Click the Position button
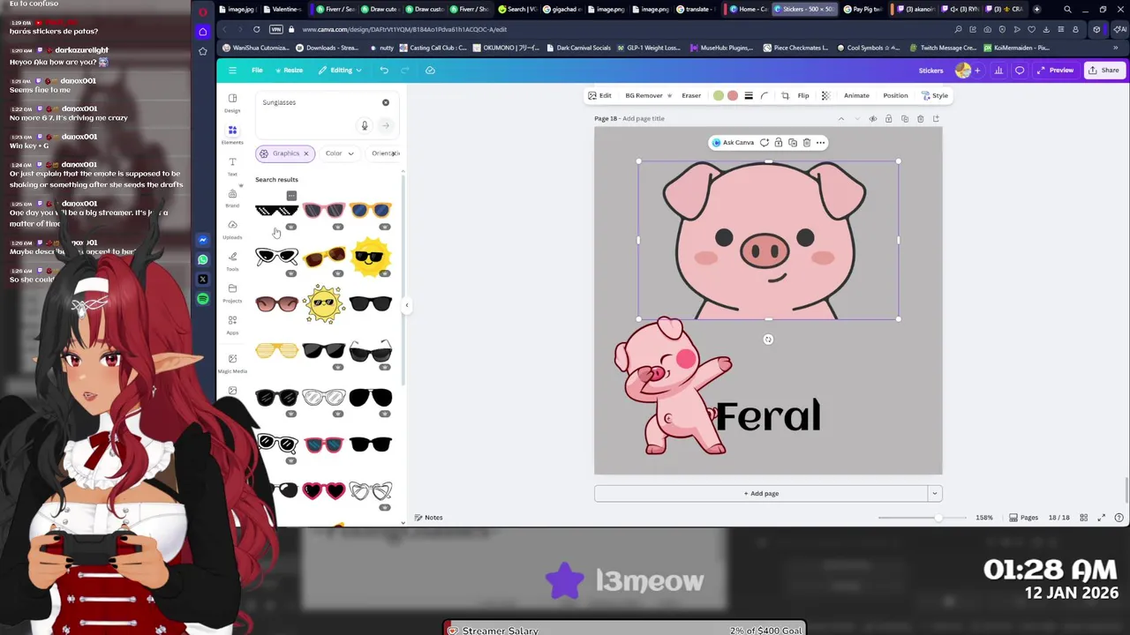The height and width of the screenshot is (635, 1130). tap(895, 95)
